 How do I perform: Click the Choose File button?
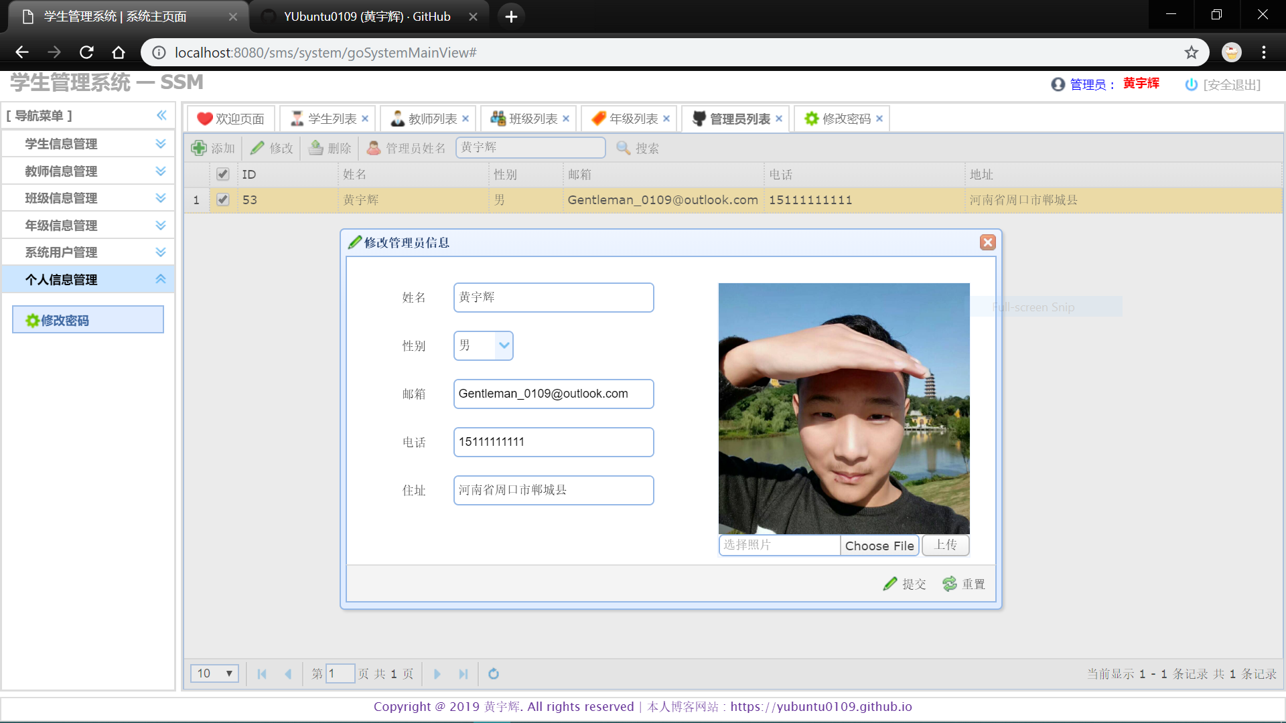[879, 546]
